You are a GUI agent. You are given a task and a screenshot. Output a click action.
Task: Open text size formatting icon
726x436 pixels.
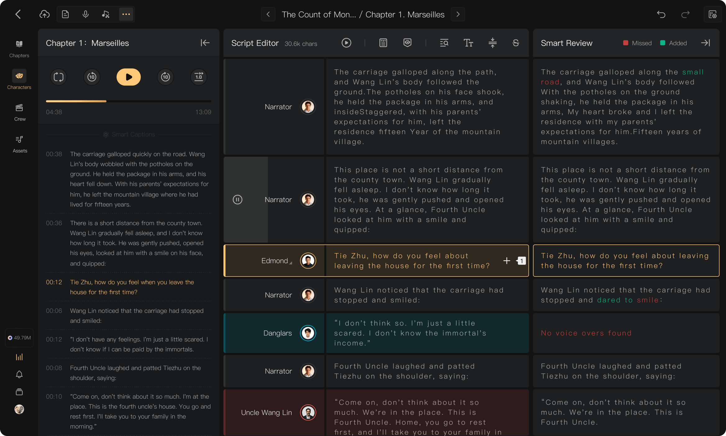pyautogui.click(x=468, y=43)
